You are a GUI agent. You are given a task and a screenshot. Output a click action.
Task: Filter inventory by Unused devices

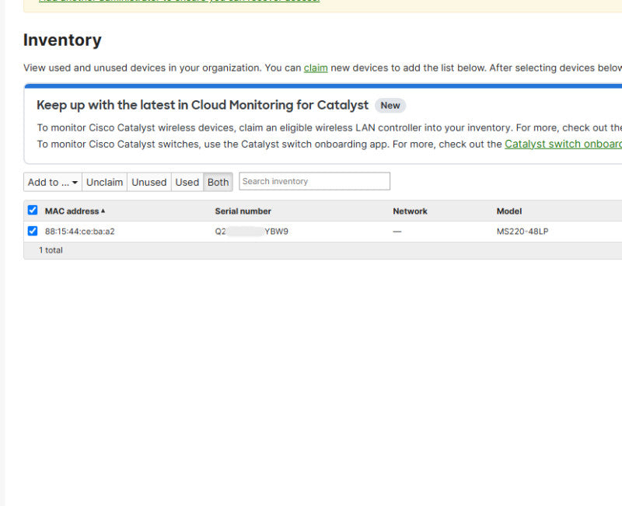[149, 182]
